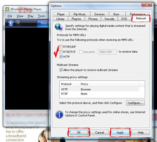Image resolution: width=157 pixels, height=142 pixels.
Task: Open the Performance tab
Action: click(x=138, y=14)
